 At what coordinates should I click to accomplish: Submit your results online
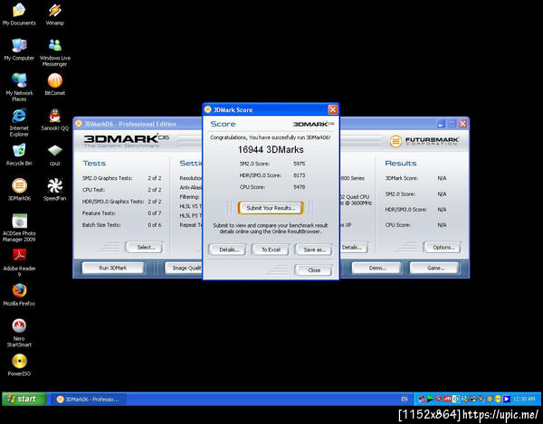[271, 208]
